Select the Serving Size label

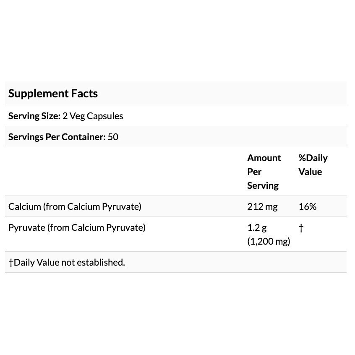click(34, 116)
